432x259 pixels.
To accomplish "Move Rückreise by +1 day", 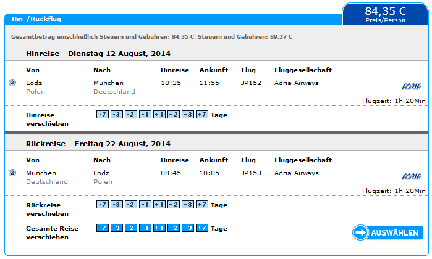I will pyautogui.click(x=159, y=205).
